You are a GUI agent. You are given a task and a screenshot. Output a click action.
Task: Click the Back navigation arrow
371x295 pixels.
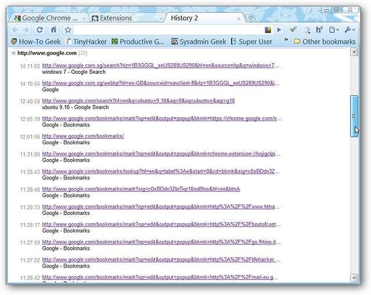tap(14, 30)
